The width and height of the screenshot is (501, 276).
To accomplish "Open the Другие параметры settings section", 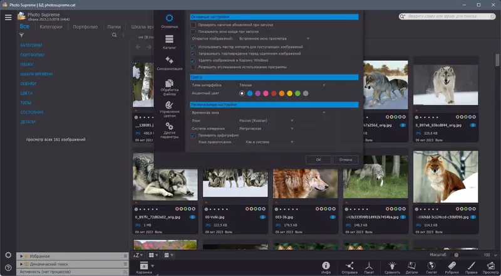I will 169,130.
